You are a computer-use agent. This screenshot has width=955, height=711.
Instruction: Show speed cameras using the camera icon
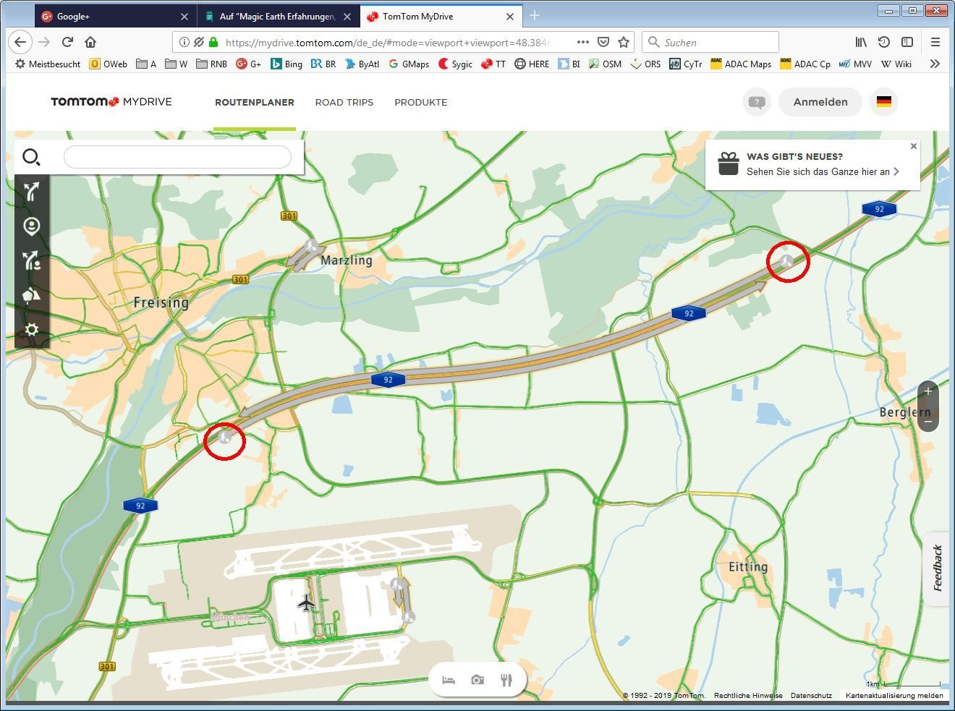(477, 680)
